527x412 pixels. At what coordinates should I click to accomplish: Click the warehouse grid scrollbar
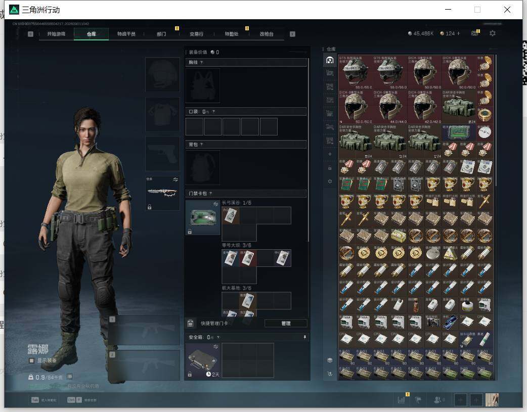[x=496, y=120]
